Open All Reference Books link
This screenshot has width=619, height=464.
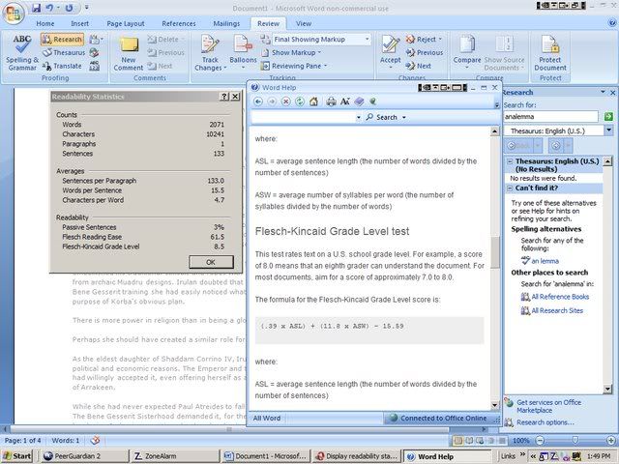(560, 297)
